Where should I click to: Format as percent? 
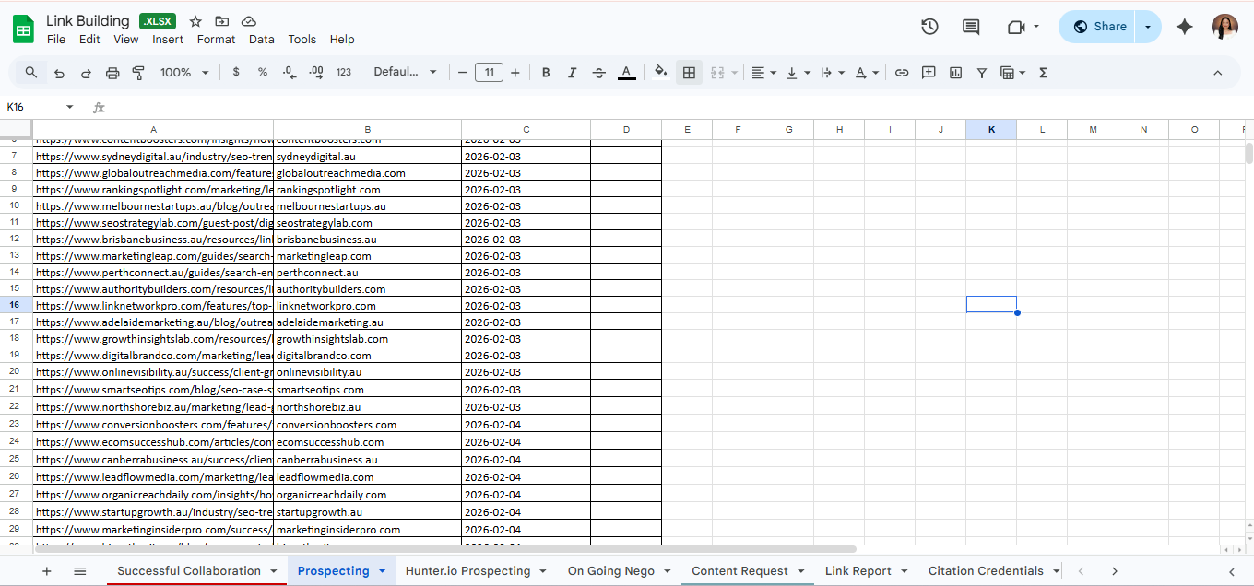click(x=263, y=72)
